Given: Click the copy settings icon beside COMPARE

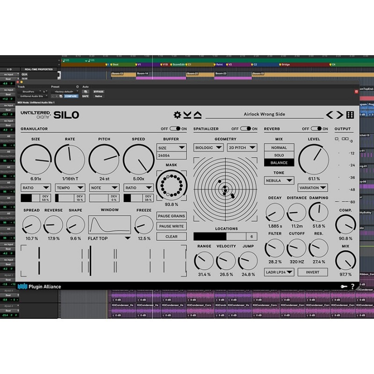Looking at the screenshot, I should click(x=61, y=96).
